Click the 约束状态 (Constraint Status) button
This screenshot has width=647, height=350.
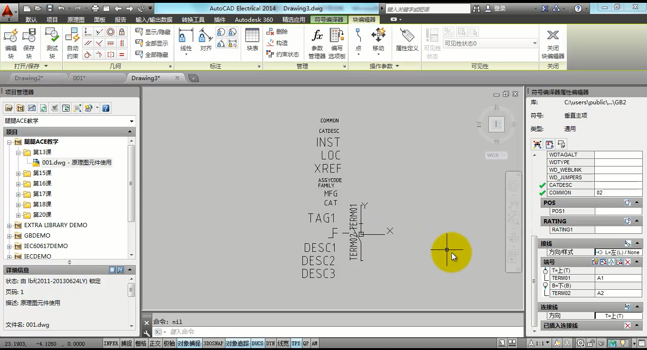(283, 55)
